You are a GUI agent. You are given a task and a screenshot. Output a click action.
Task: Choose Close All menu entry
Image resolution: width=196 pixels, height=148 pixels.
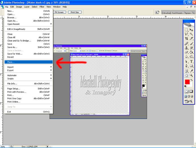click(x=28, y=37)
